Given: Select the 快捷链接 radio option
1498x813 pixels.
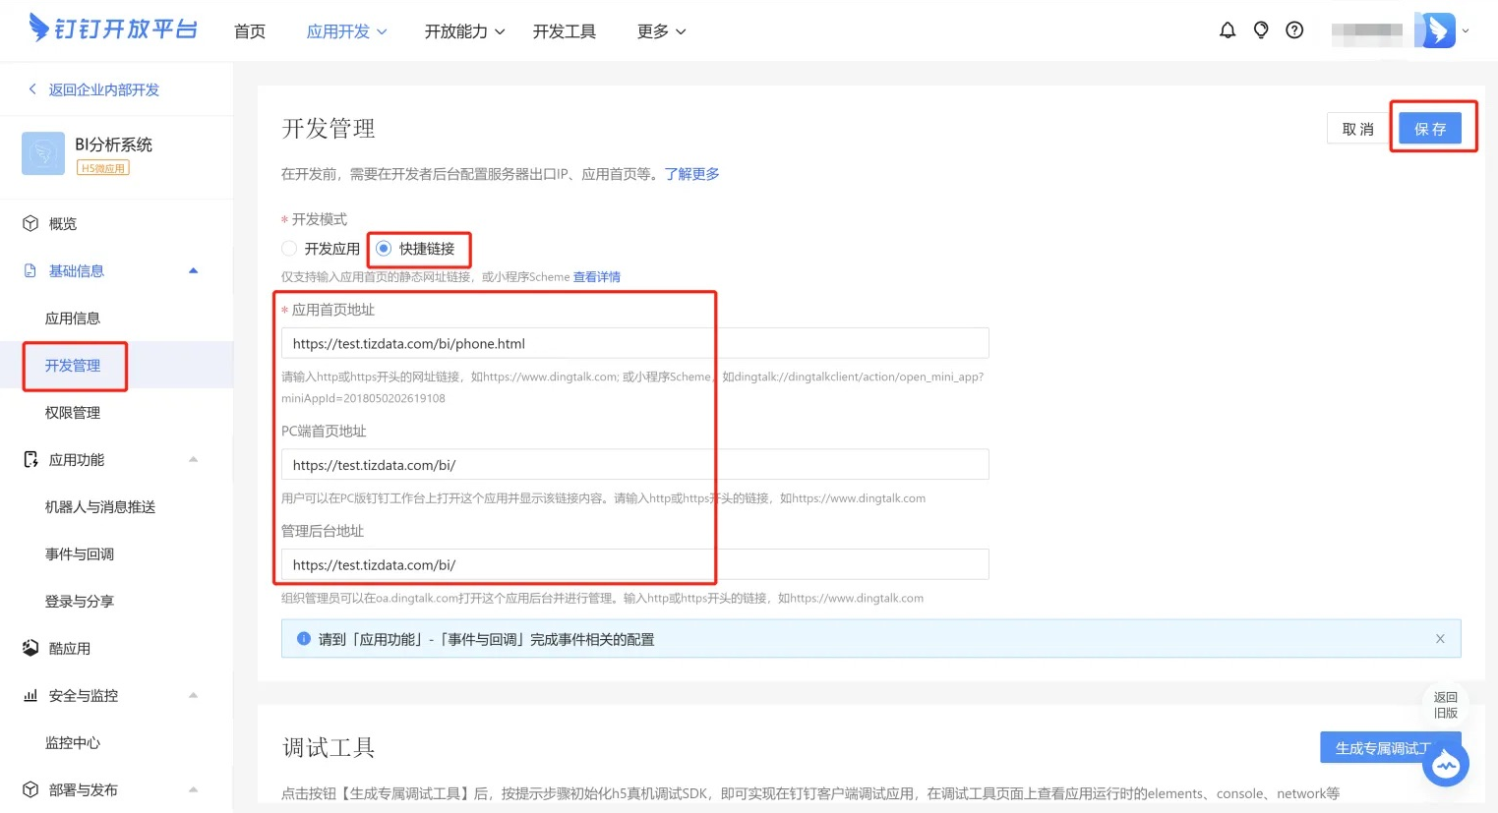Looking at the screenshot, I should (x=385, y=249).
